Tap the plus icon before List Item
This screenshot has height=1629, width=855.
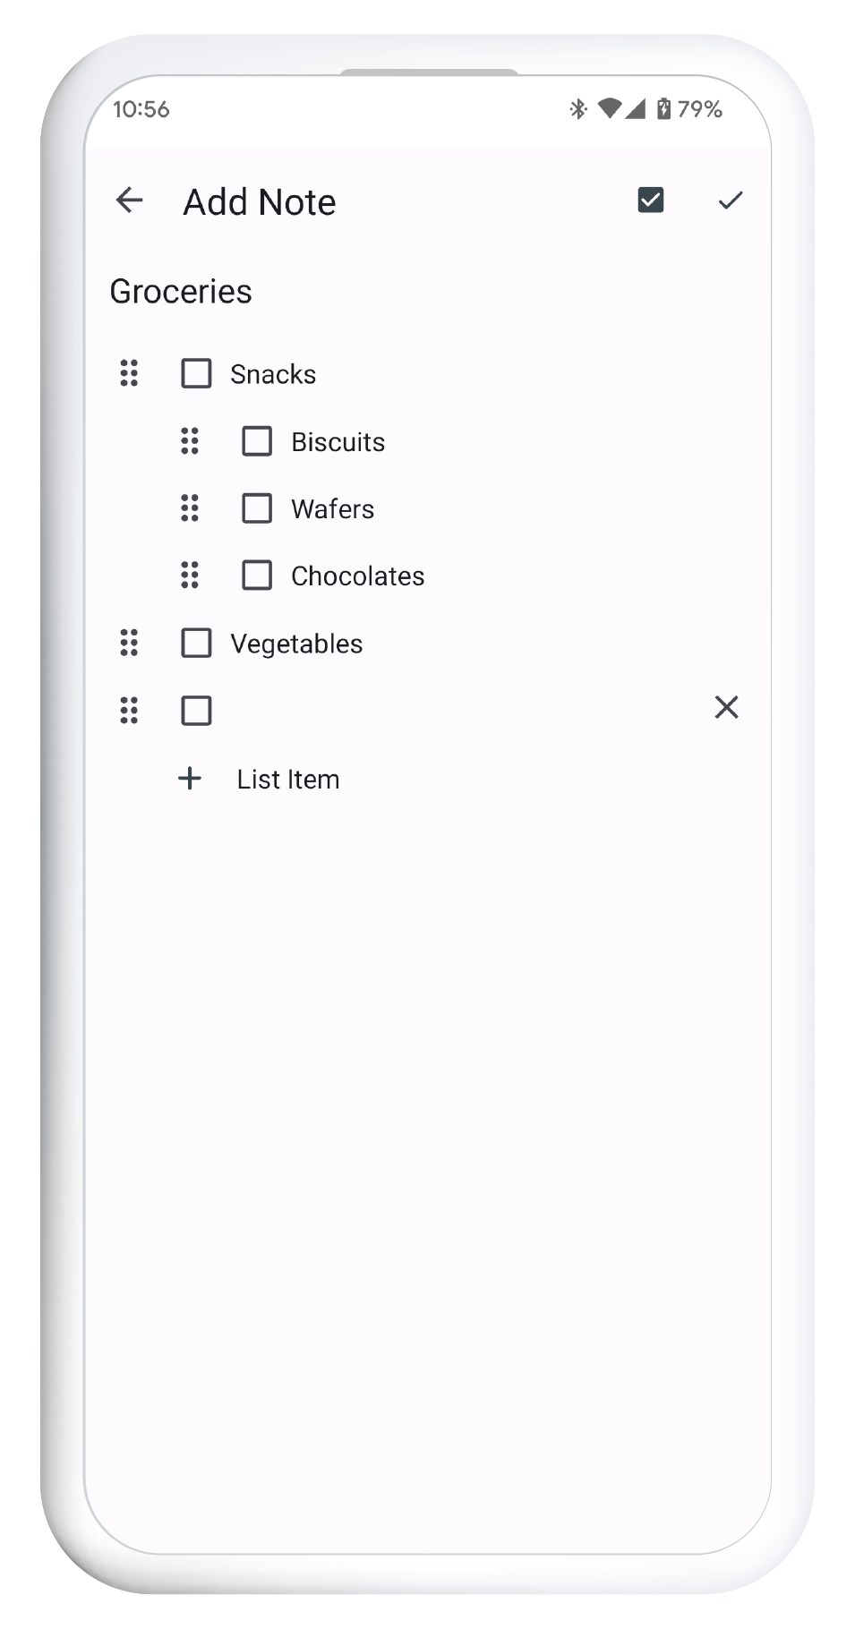(190, 778)
